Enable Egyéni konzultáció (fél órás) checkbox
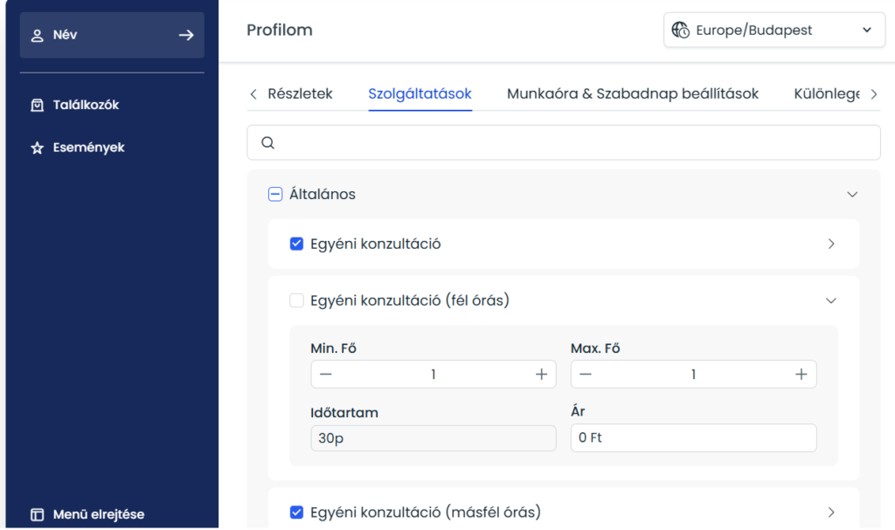 click(x=296, y=300)
